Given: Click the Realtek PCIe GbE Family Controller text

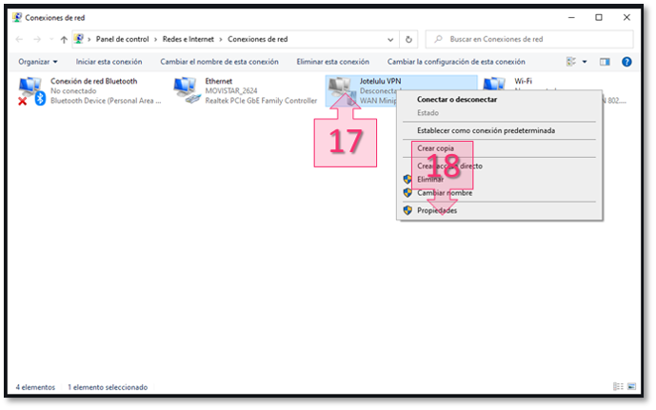Looking at the screenshot, I should pos(261,101).
